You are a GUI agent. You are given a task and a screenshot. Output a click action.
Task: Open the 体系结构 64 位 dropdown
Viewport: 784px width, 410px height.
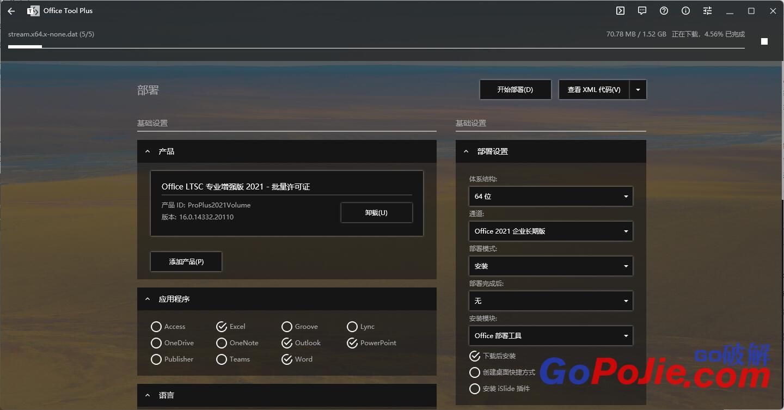[550, 196]
